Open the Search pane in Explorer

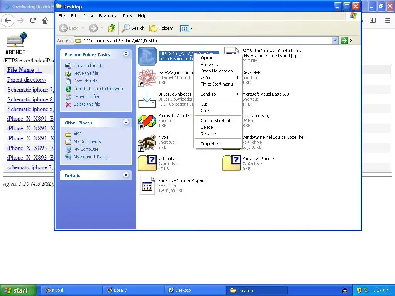tap(133, 28)
